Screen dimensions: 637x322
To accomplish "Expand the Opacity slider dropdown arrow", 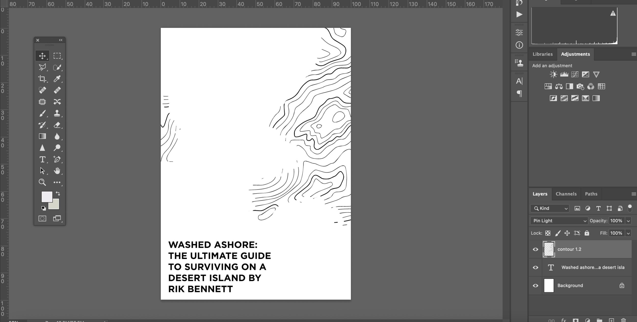I will click(x=628, y=221).
